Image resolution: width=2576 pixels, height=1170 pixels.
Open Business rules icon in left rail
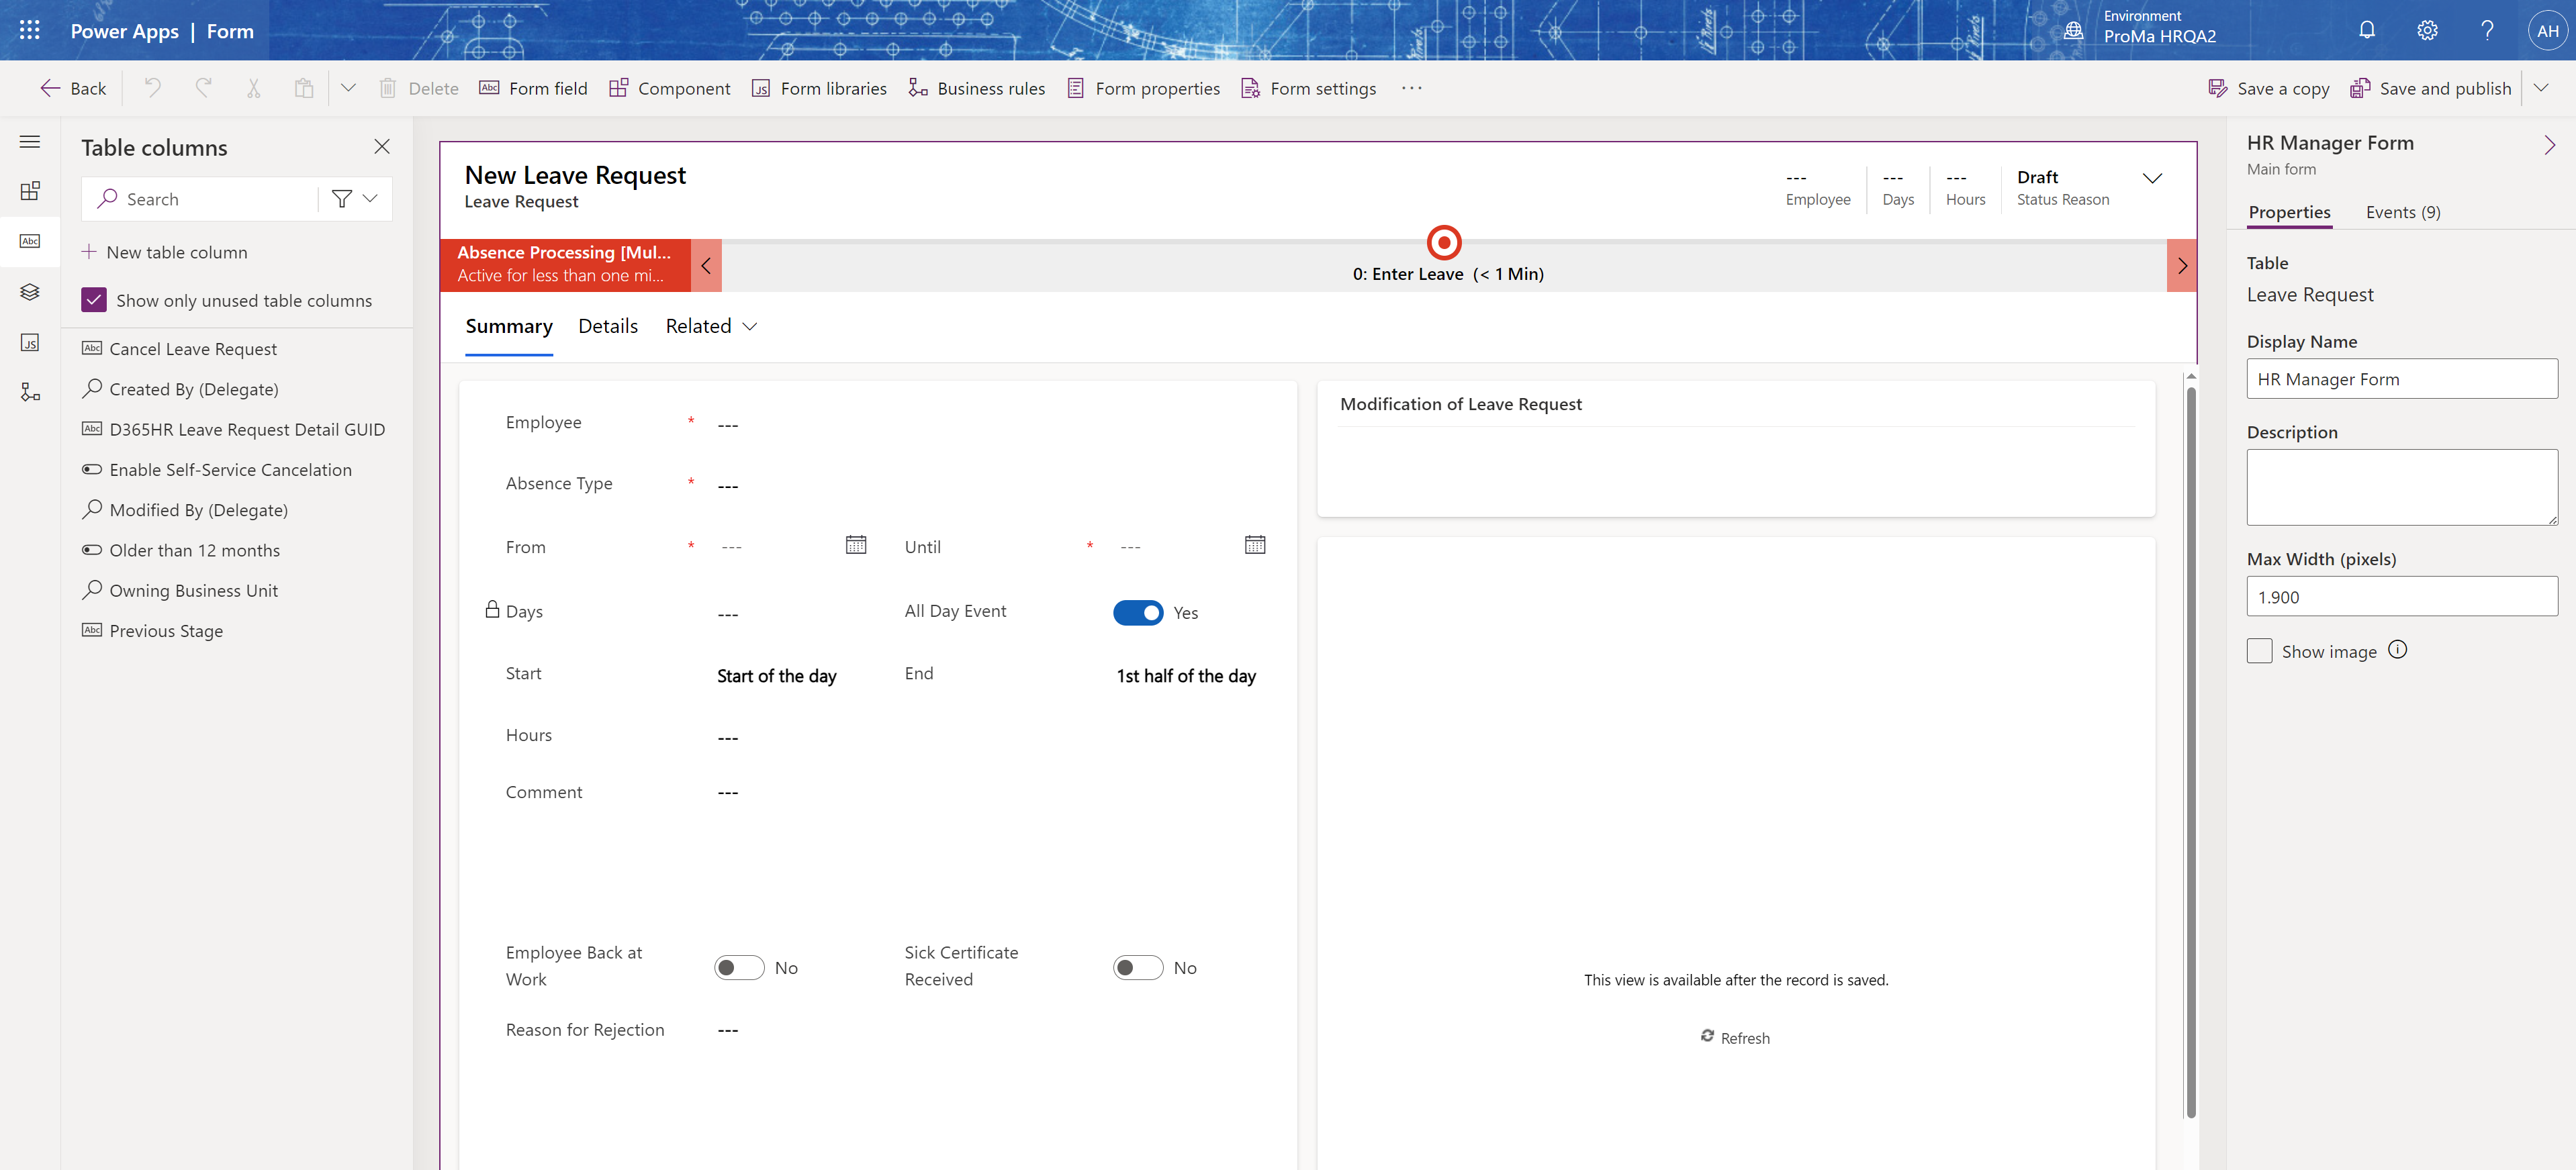pyautogui.click(x=30, y=393)
